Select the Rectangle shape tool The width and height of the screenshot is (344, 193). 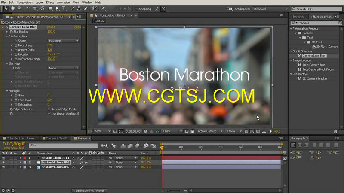click(50, 9)
